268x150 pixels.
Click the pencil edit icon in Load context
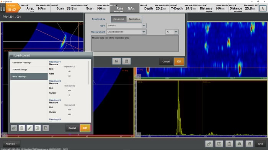tap(29, 128)
